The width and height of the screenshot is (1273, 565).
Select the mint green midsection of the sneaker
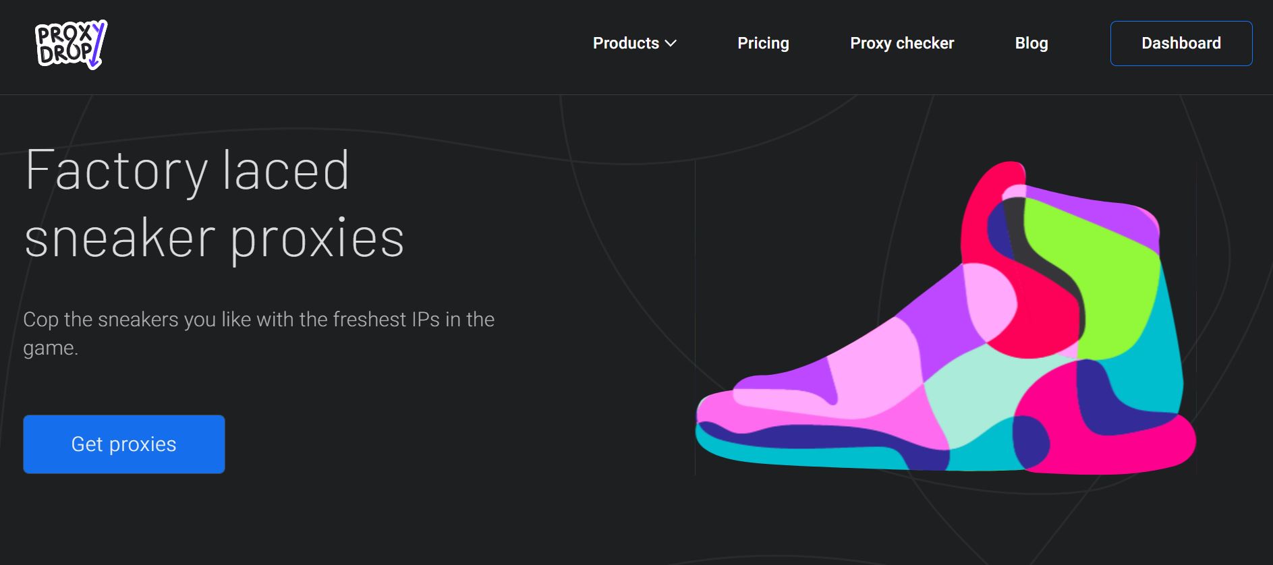978,398
